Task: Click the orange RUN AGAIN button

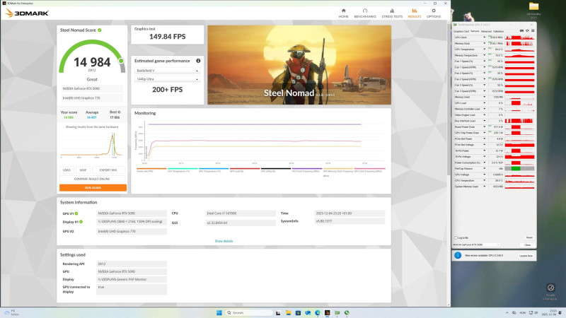Action: click(x=93, y=187)
